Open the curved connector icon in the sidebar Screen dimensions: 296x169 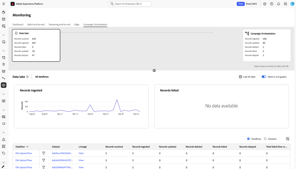(x=4, y=78)
